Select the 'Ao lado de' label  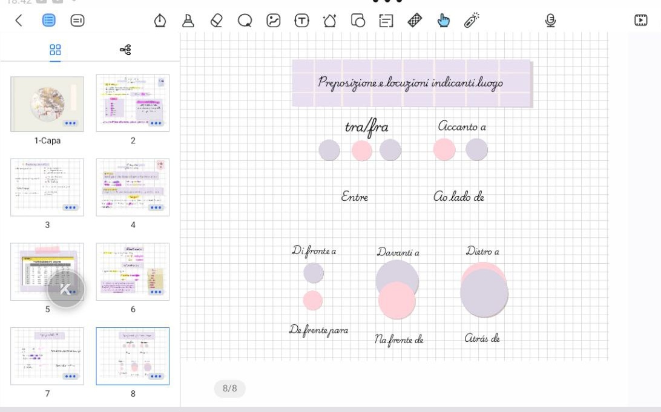[x=459, y=196]
